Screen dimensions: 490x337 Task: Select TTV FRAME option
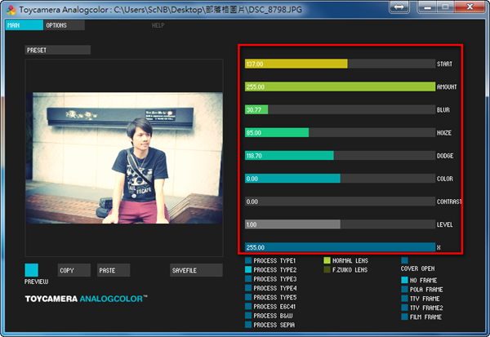[405, 299]
